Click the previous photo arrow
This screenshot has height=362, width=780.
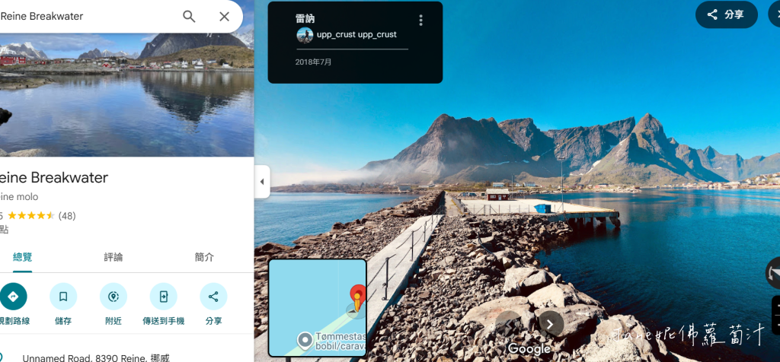508,324
